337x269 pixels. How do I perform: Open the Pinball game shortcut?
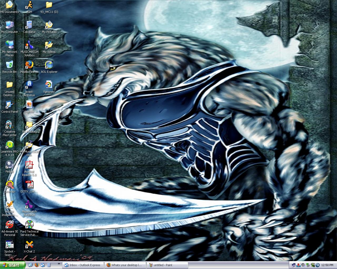[9, 165]
